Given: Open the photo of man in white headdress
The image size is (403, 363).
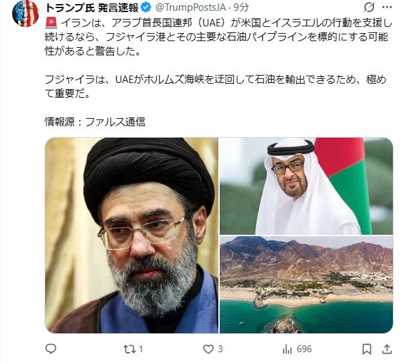Looking at the screenshot, I should pos(306,186).
